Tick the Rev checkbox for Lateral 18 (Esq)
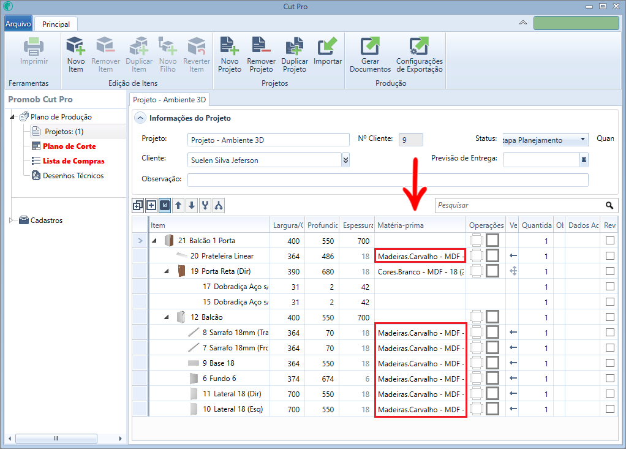The image size is (626, 449). (609, 409)
